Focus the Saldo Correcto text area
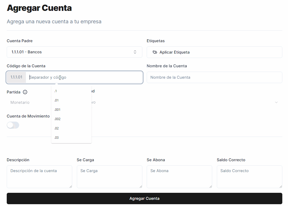The image size is (288, 206). click(x=249, y=176)
